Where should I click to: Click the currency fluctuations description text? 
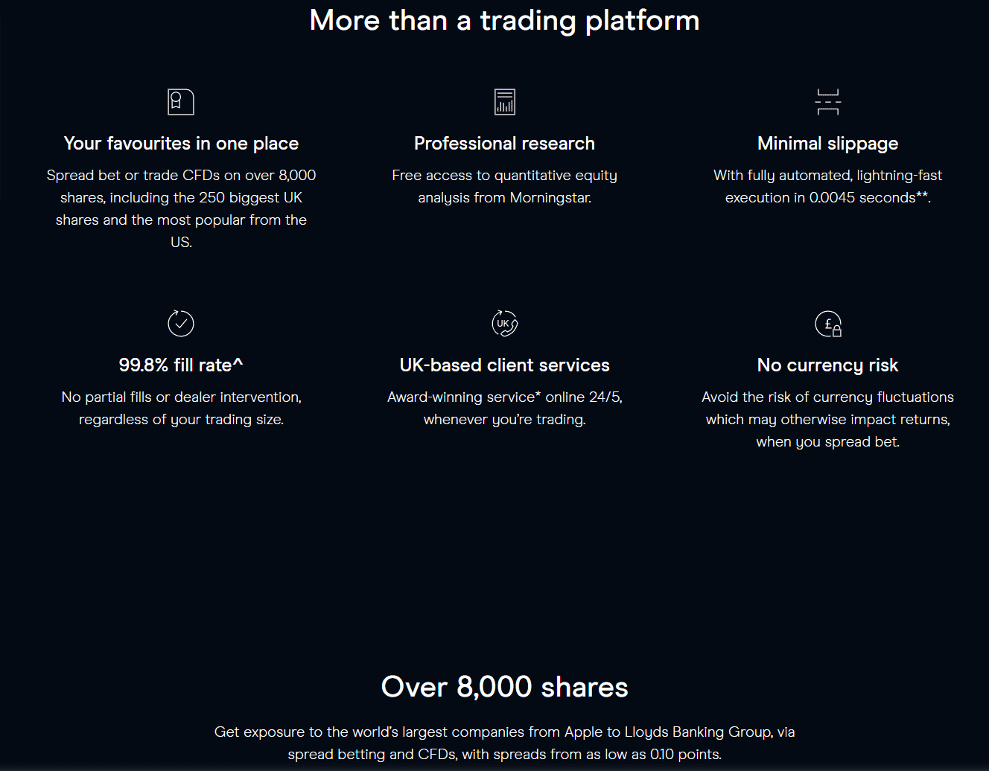pos(828,419)
